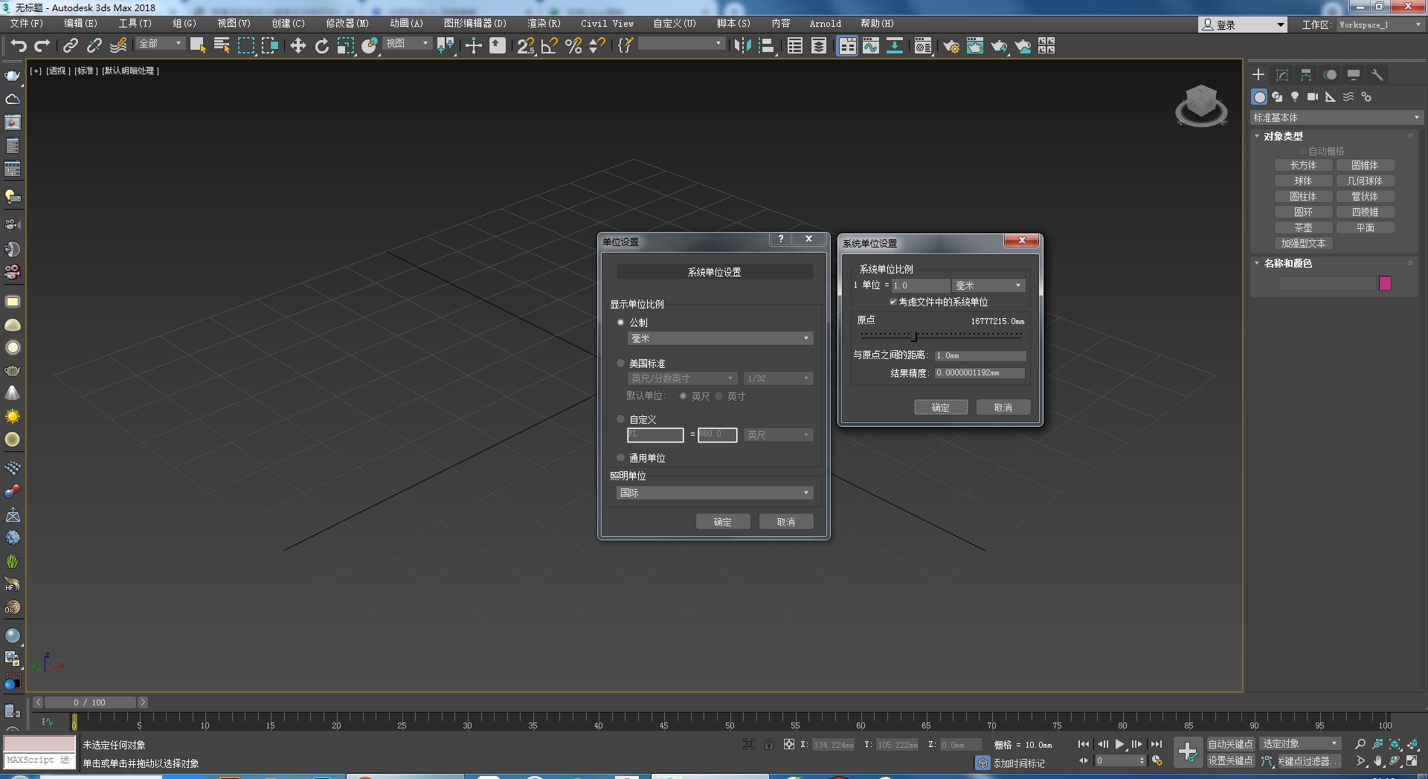1428x779 pixels.
Task: Click the 系统单位设置 button
Action: click(714, 272)
